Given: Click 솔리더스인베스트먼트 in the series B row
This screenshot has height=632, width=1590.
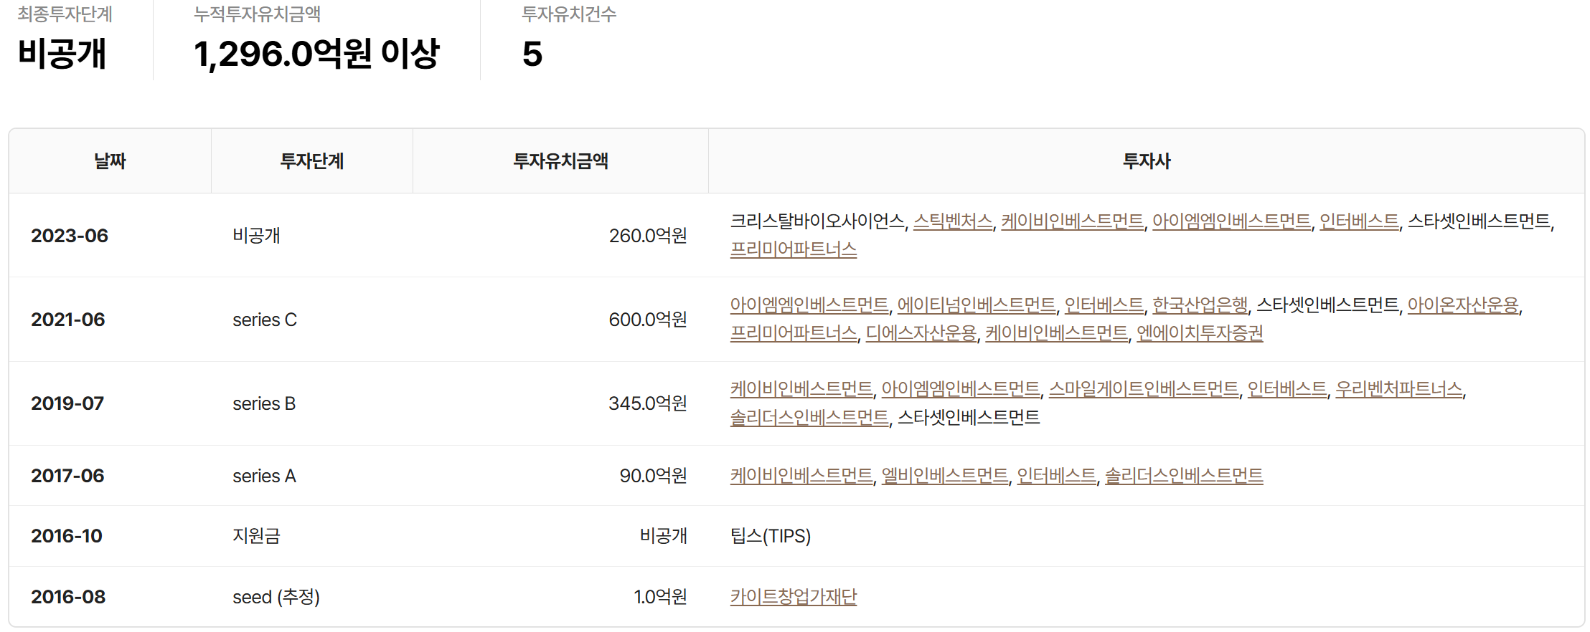Looking at the screenshot, I should pyautogui.click(x=809, y=417).
